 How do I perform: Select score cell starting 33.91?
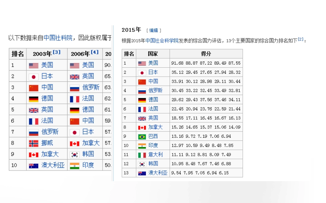click(x=206, y=81)
